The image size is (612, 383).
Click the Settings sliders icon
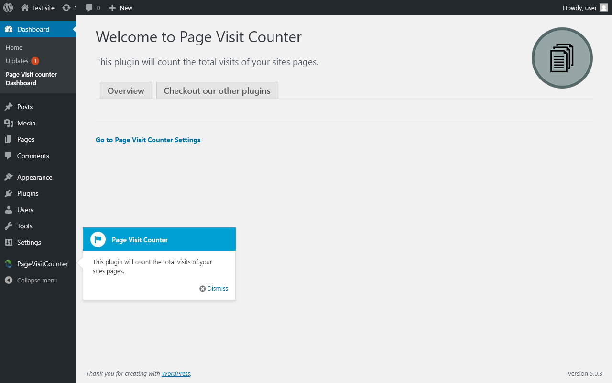[9, 242]
